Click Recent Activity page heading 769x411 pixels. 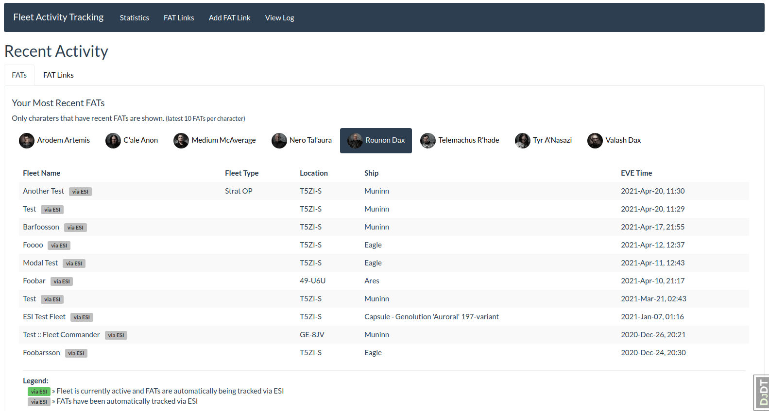[x=56, y=51]
